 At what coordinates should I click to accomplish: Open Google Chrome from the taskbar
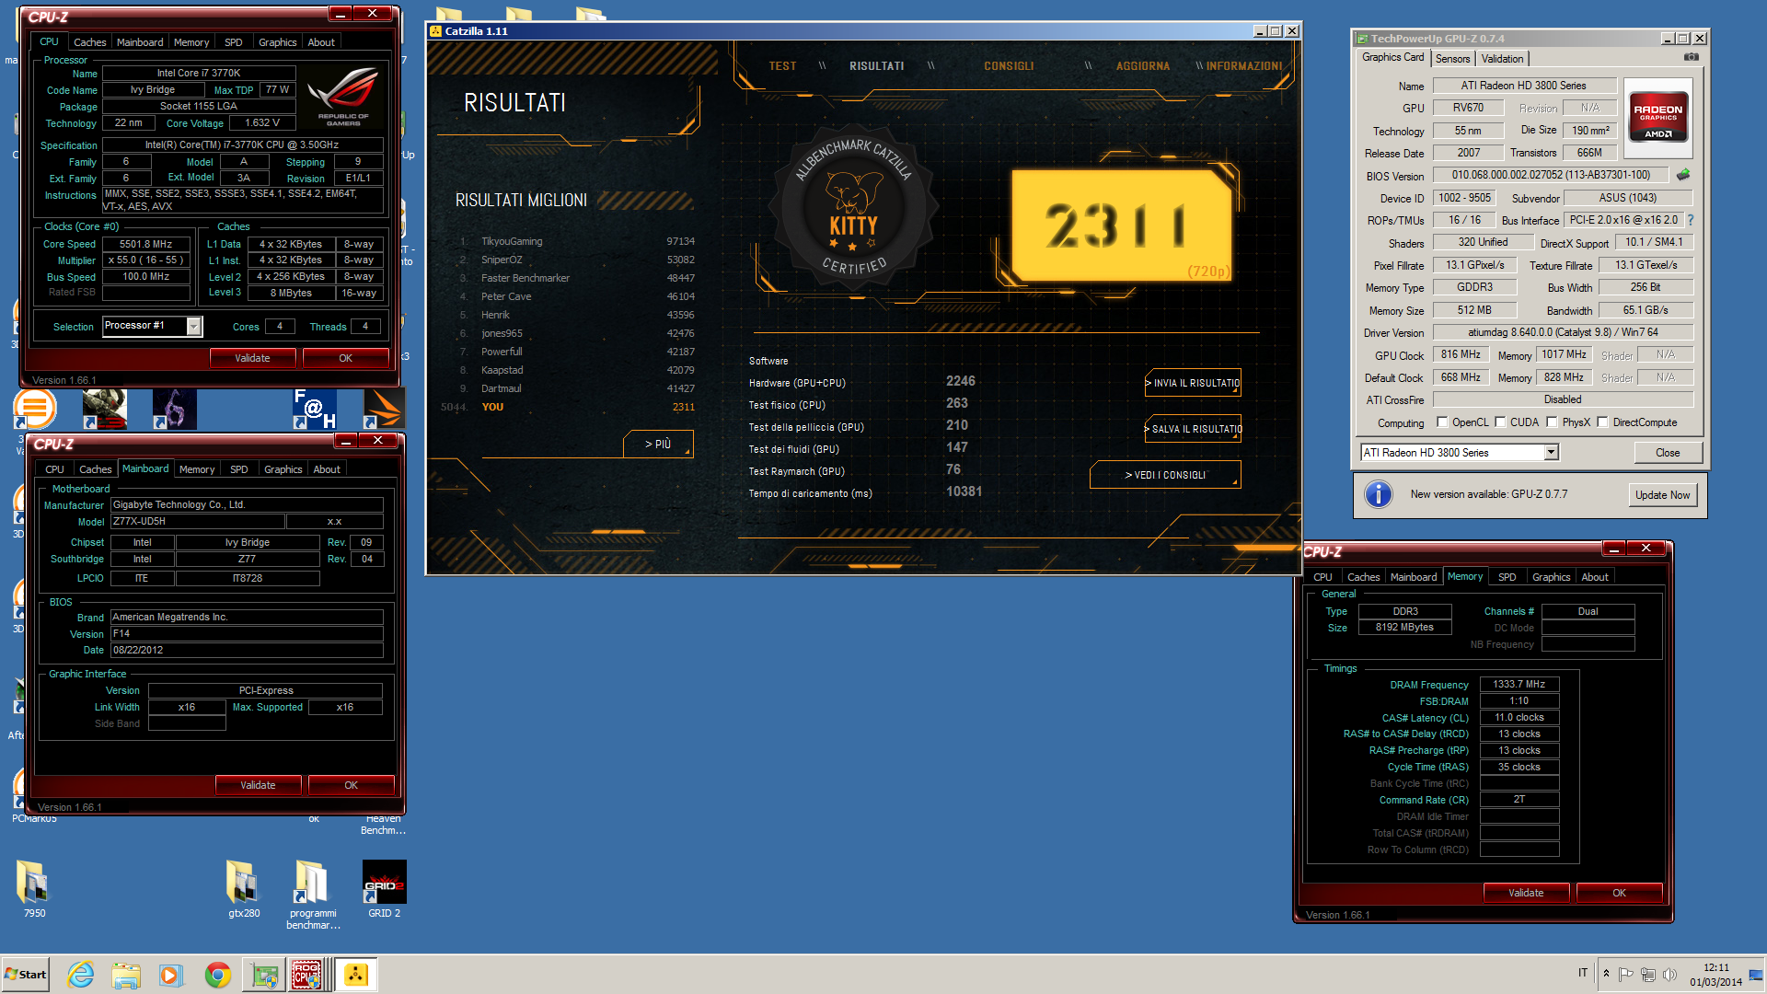tap(217, 975)
